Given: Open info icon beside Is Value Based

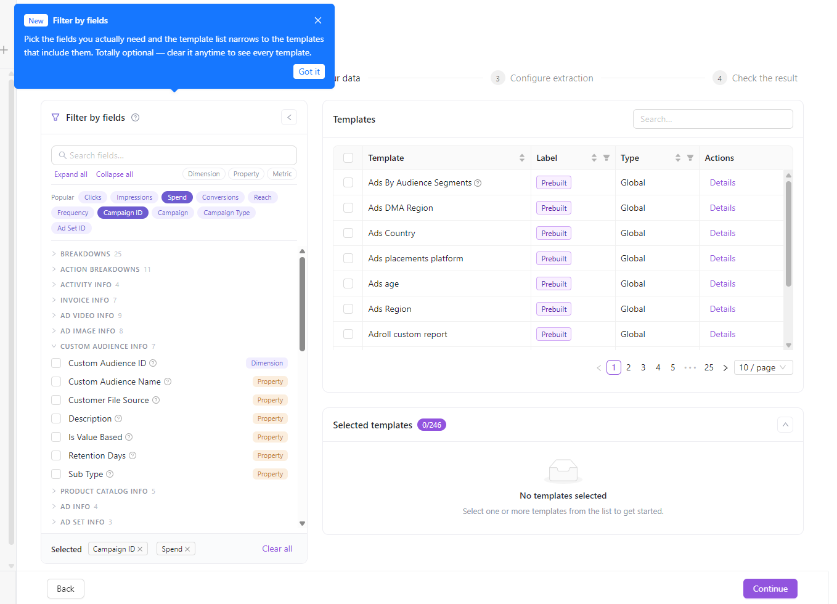Looking at the screenshot, I should click(x=129, y=437).
